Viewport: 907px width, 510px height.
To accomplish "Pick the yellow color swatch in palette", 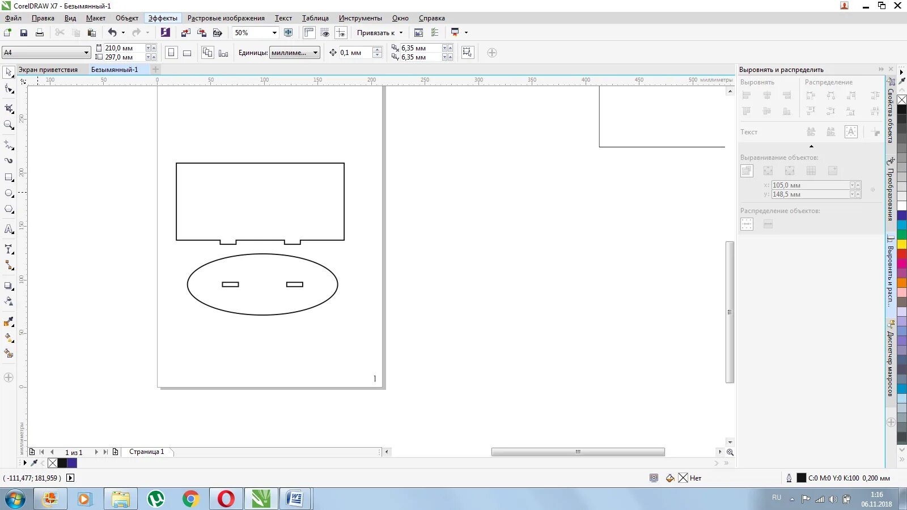I will tap(901, 244).
